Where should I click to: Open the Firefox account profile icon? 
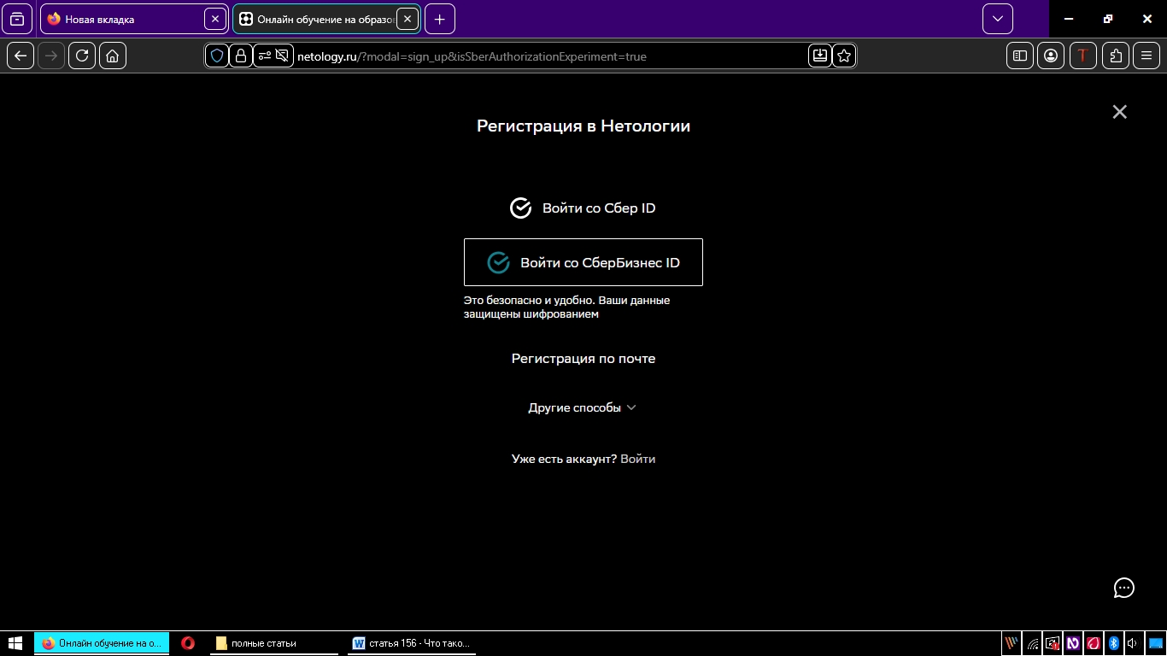pos(1051,56)
